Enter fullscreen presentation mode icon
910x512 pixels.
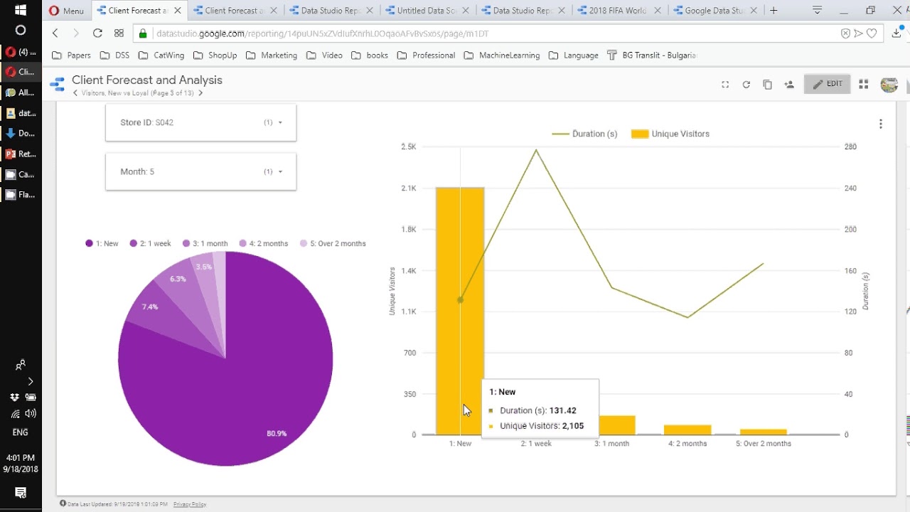pyautogui.click(x=725, y=85)
